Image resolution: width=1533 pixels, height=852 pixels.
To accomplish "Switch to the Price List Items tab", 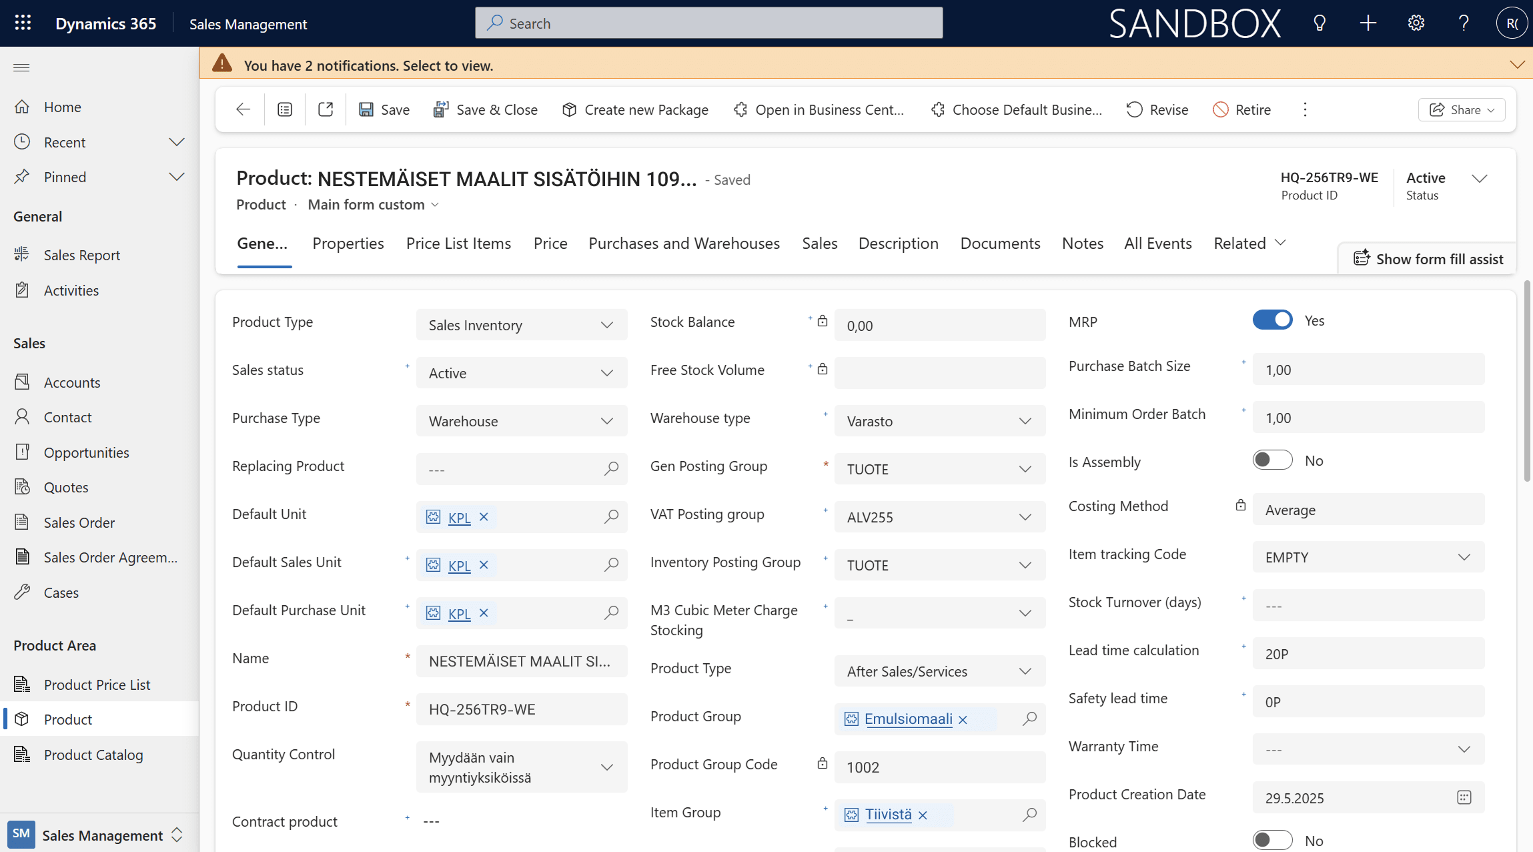I will pos(458,244).
